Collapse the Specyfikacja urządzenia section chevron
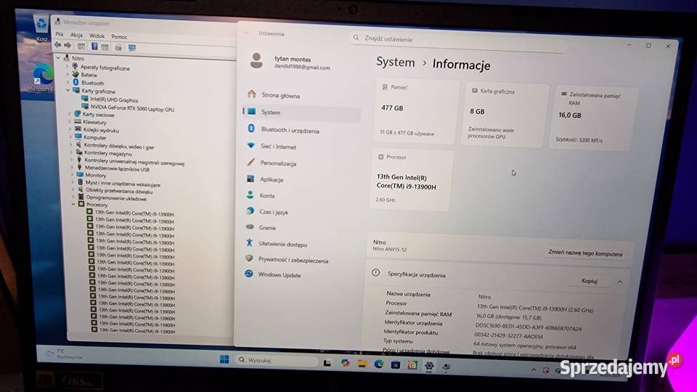 [619, 282]
